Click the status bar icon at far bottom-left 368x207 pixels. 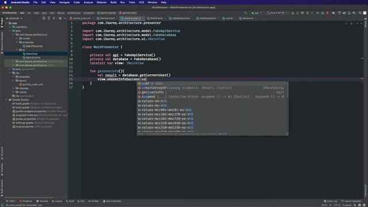point(2,205)
